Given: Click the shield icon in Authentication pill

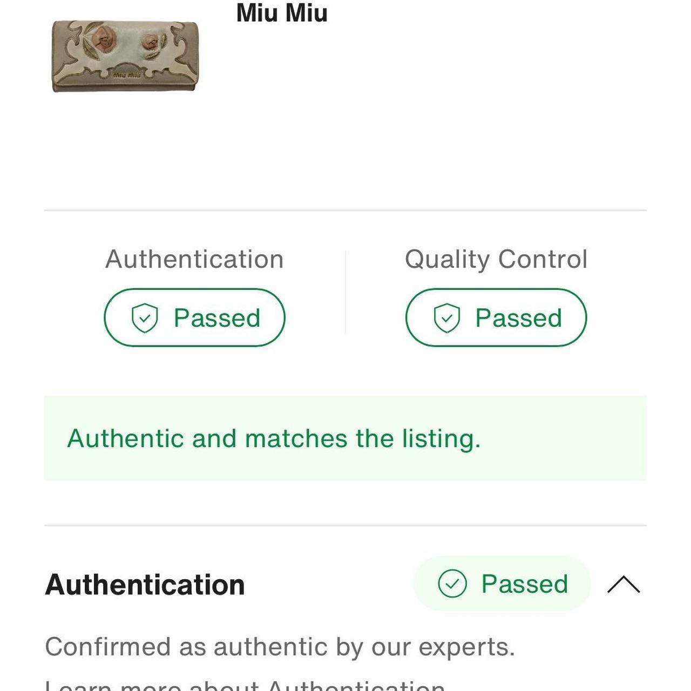Looking at the screenshot, I should pos(145,317).
